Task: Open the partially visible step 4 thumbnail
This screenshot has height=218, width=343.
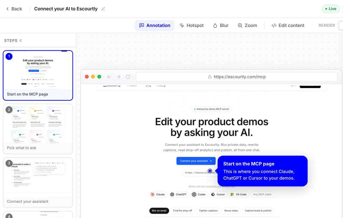Action: (x=38, y=215)
